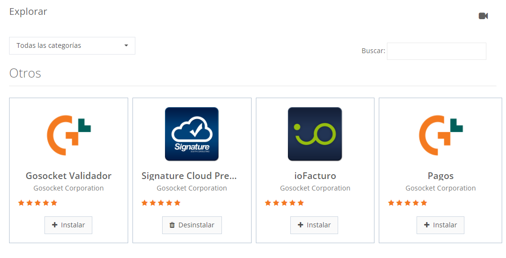Viewport: 506px width, 258px height.
Task: Open the Pagos app logo
Action: coord(441,135)
